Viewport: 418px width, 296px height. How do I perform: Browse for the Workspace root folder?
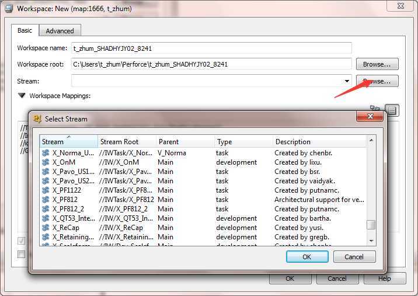pos(377,64)
